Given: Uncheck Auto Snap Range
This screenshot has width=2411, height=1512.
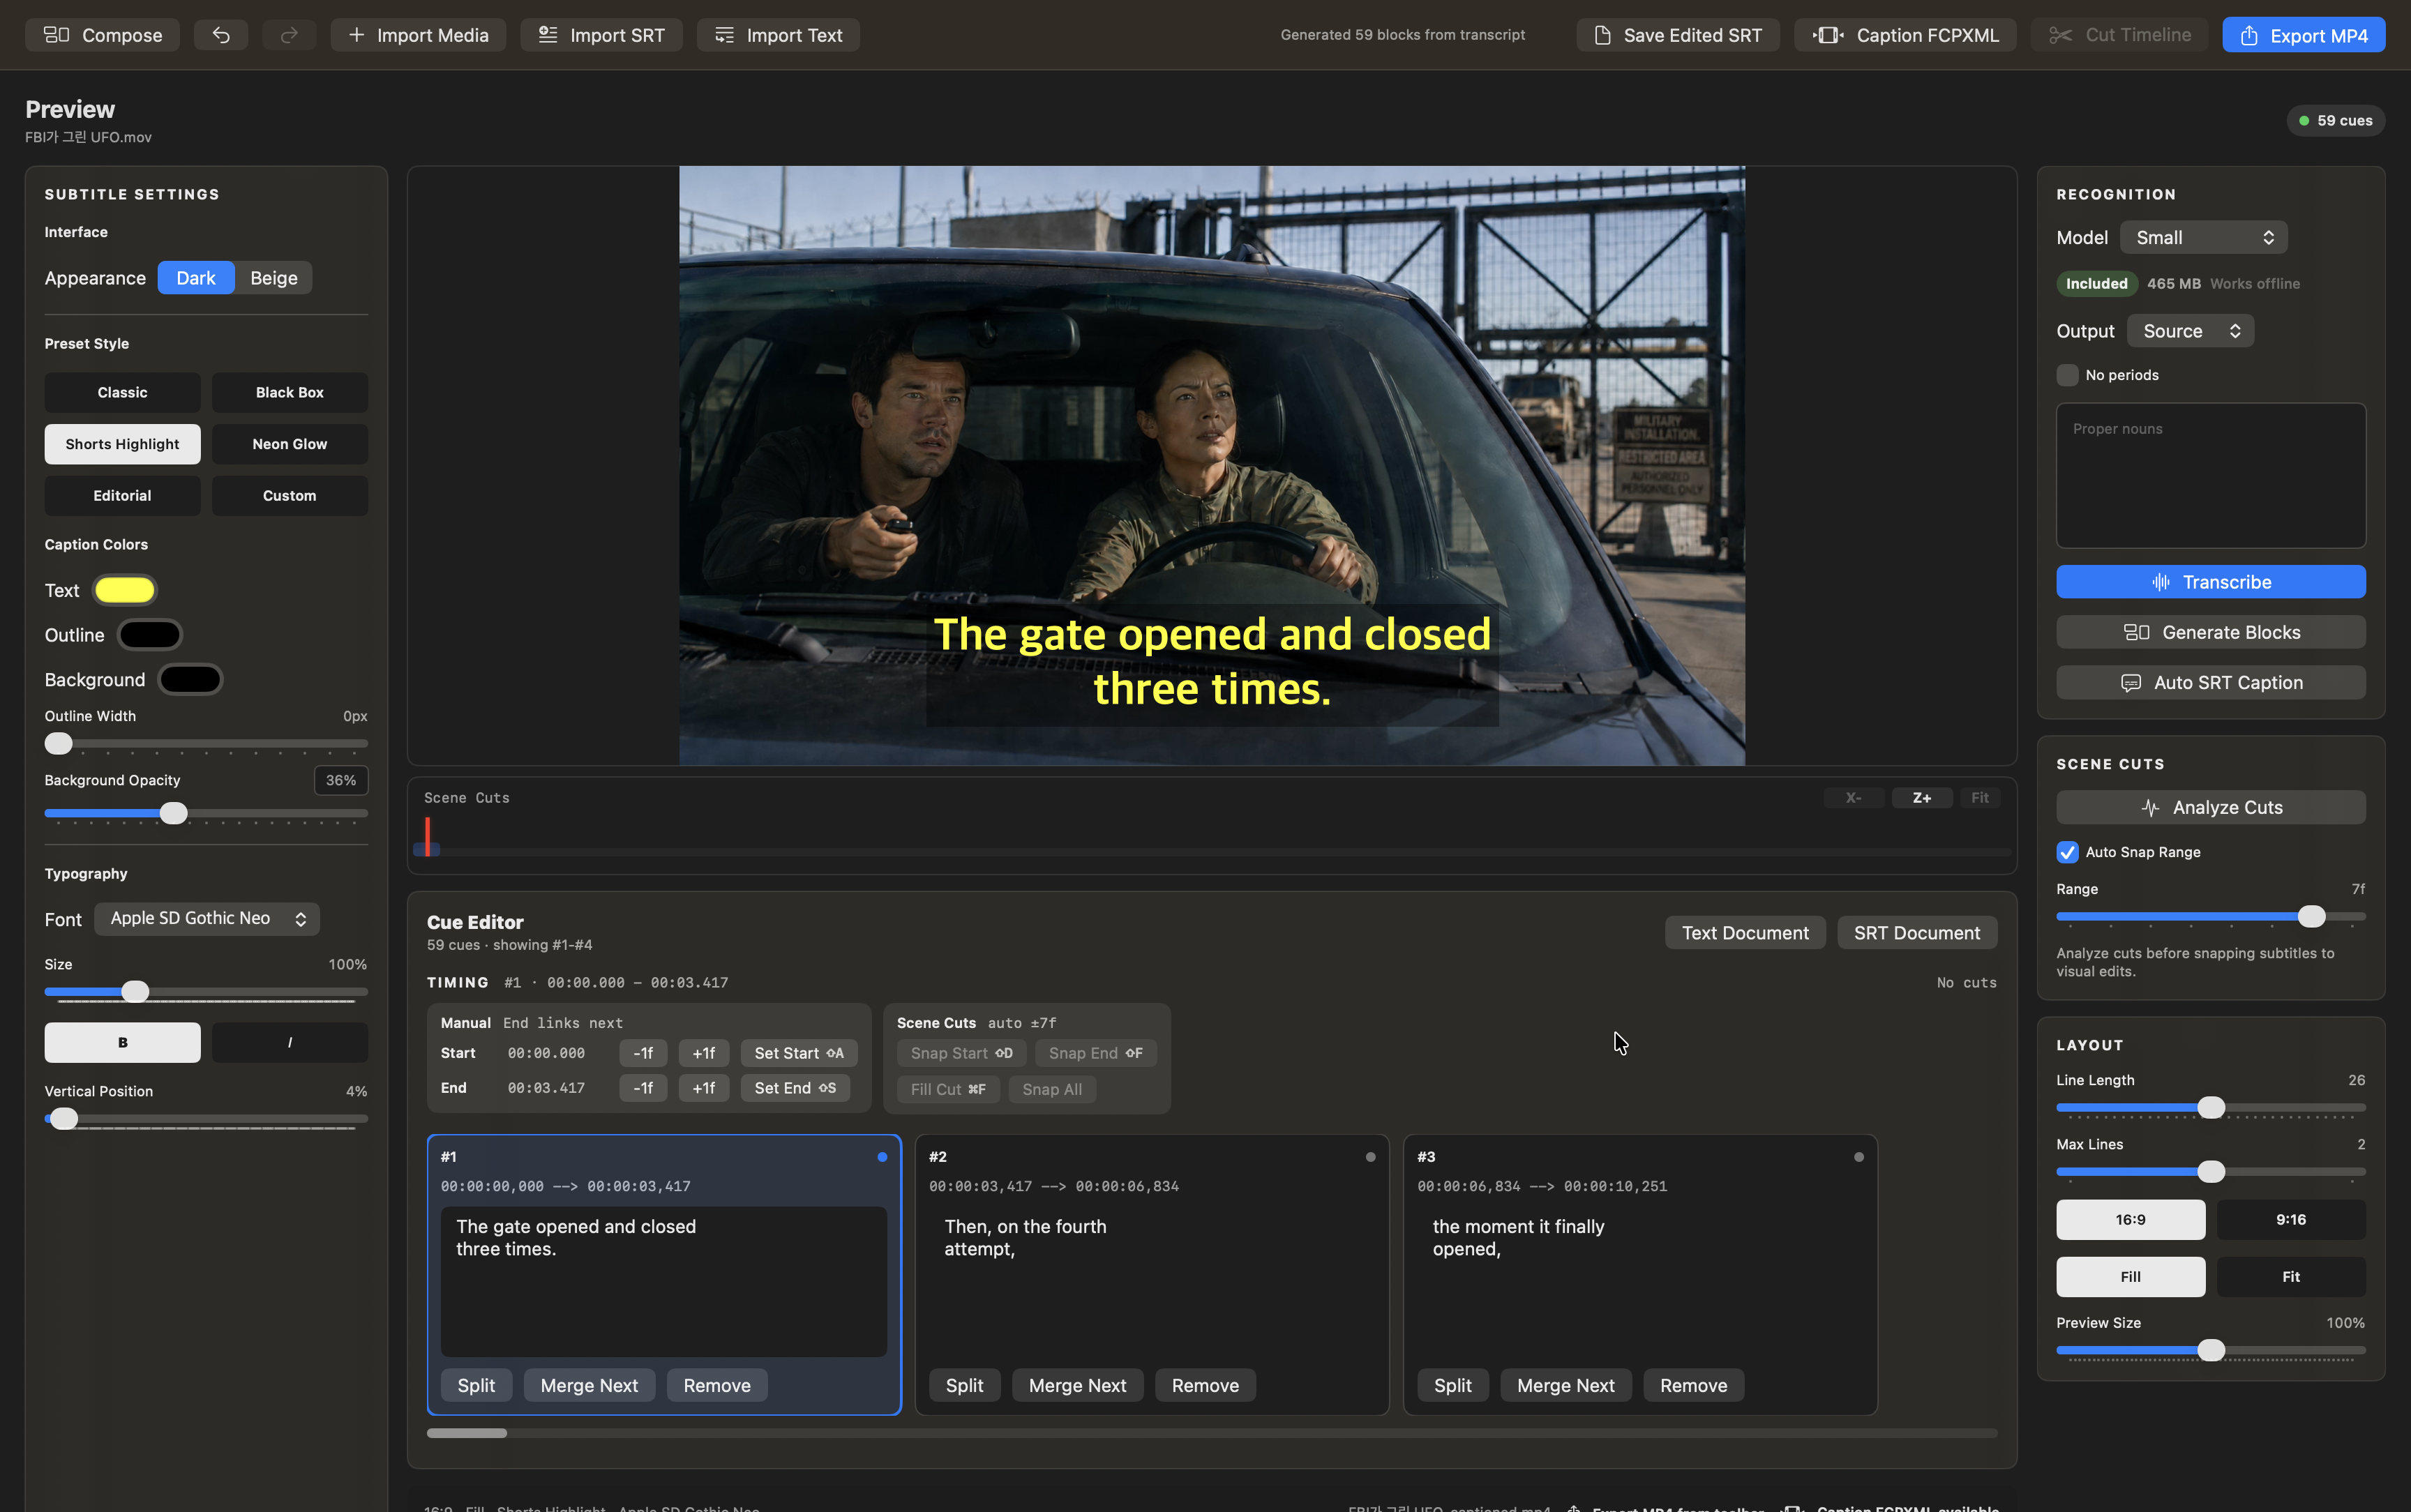Looking at the screenshot, I should point(2067,852).
